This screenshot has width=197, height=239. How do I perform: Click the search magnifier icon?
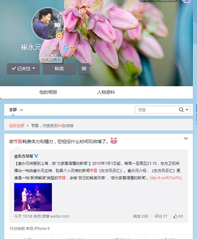tap(181, 110)
